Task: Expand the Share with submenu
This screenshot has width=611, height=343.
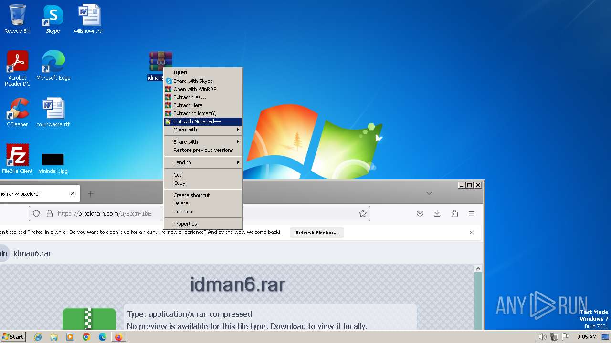Action: click(x=203, y=142)
